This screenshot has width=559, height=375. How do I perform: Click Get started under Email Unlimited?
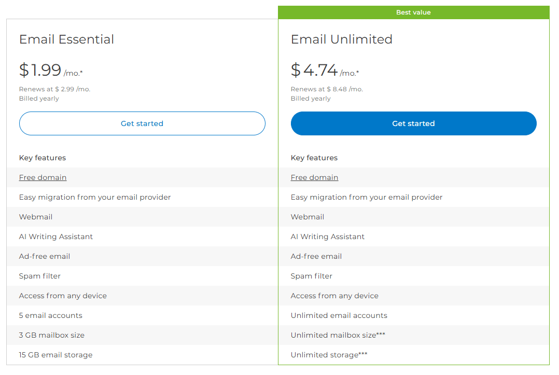[x=413, y=123]
